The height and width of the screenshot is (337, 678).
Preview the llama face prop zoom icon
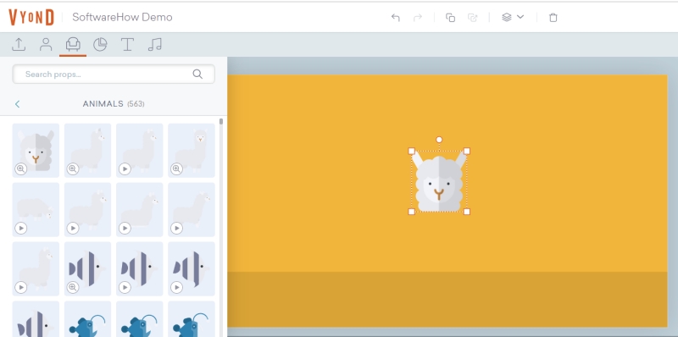[x=20, y=169]
